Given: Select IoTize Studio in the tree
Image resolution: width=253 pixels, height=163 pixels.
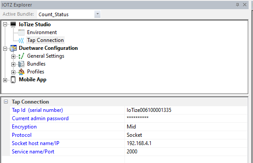Looking at the screenshot, I should click(x=35, y=24).
